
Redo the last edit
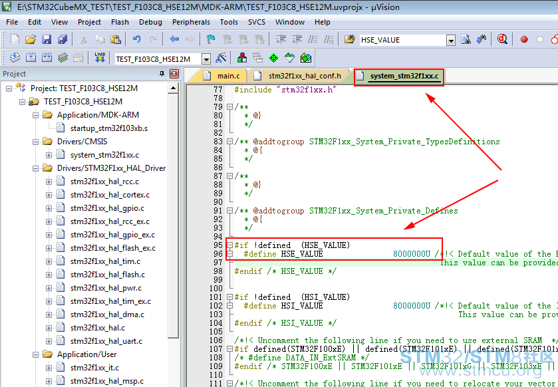[x=153, y=39]
